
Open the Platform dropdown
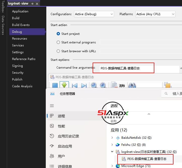(155, 14)
